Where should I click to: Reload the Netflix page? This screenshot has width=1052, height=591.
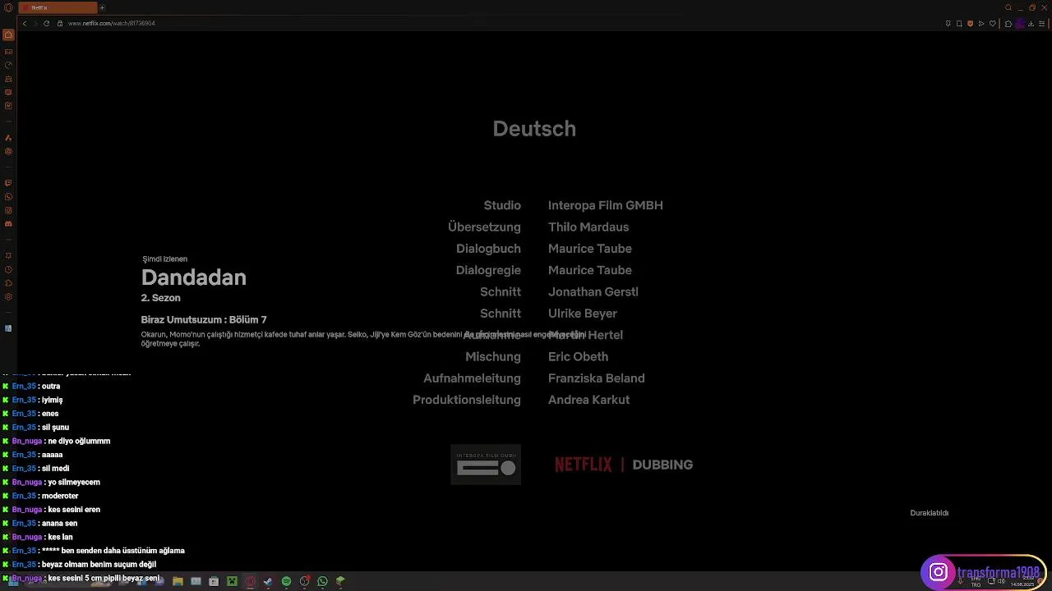47,23
